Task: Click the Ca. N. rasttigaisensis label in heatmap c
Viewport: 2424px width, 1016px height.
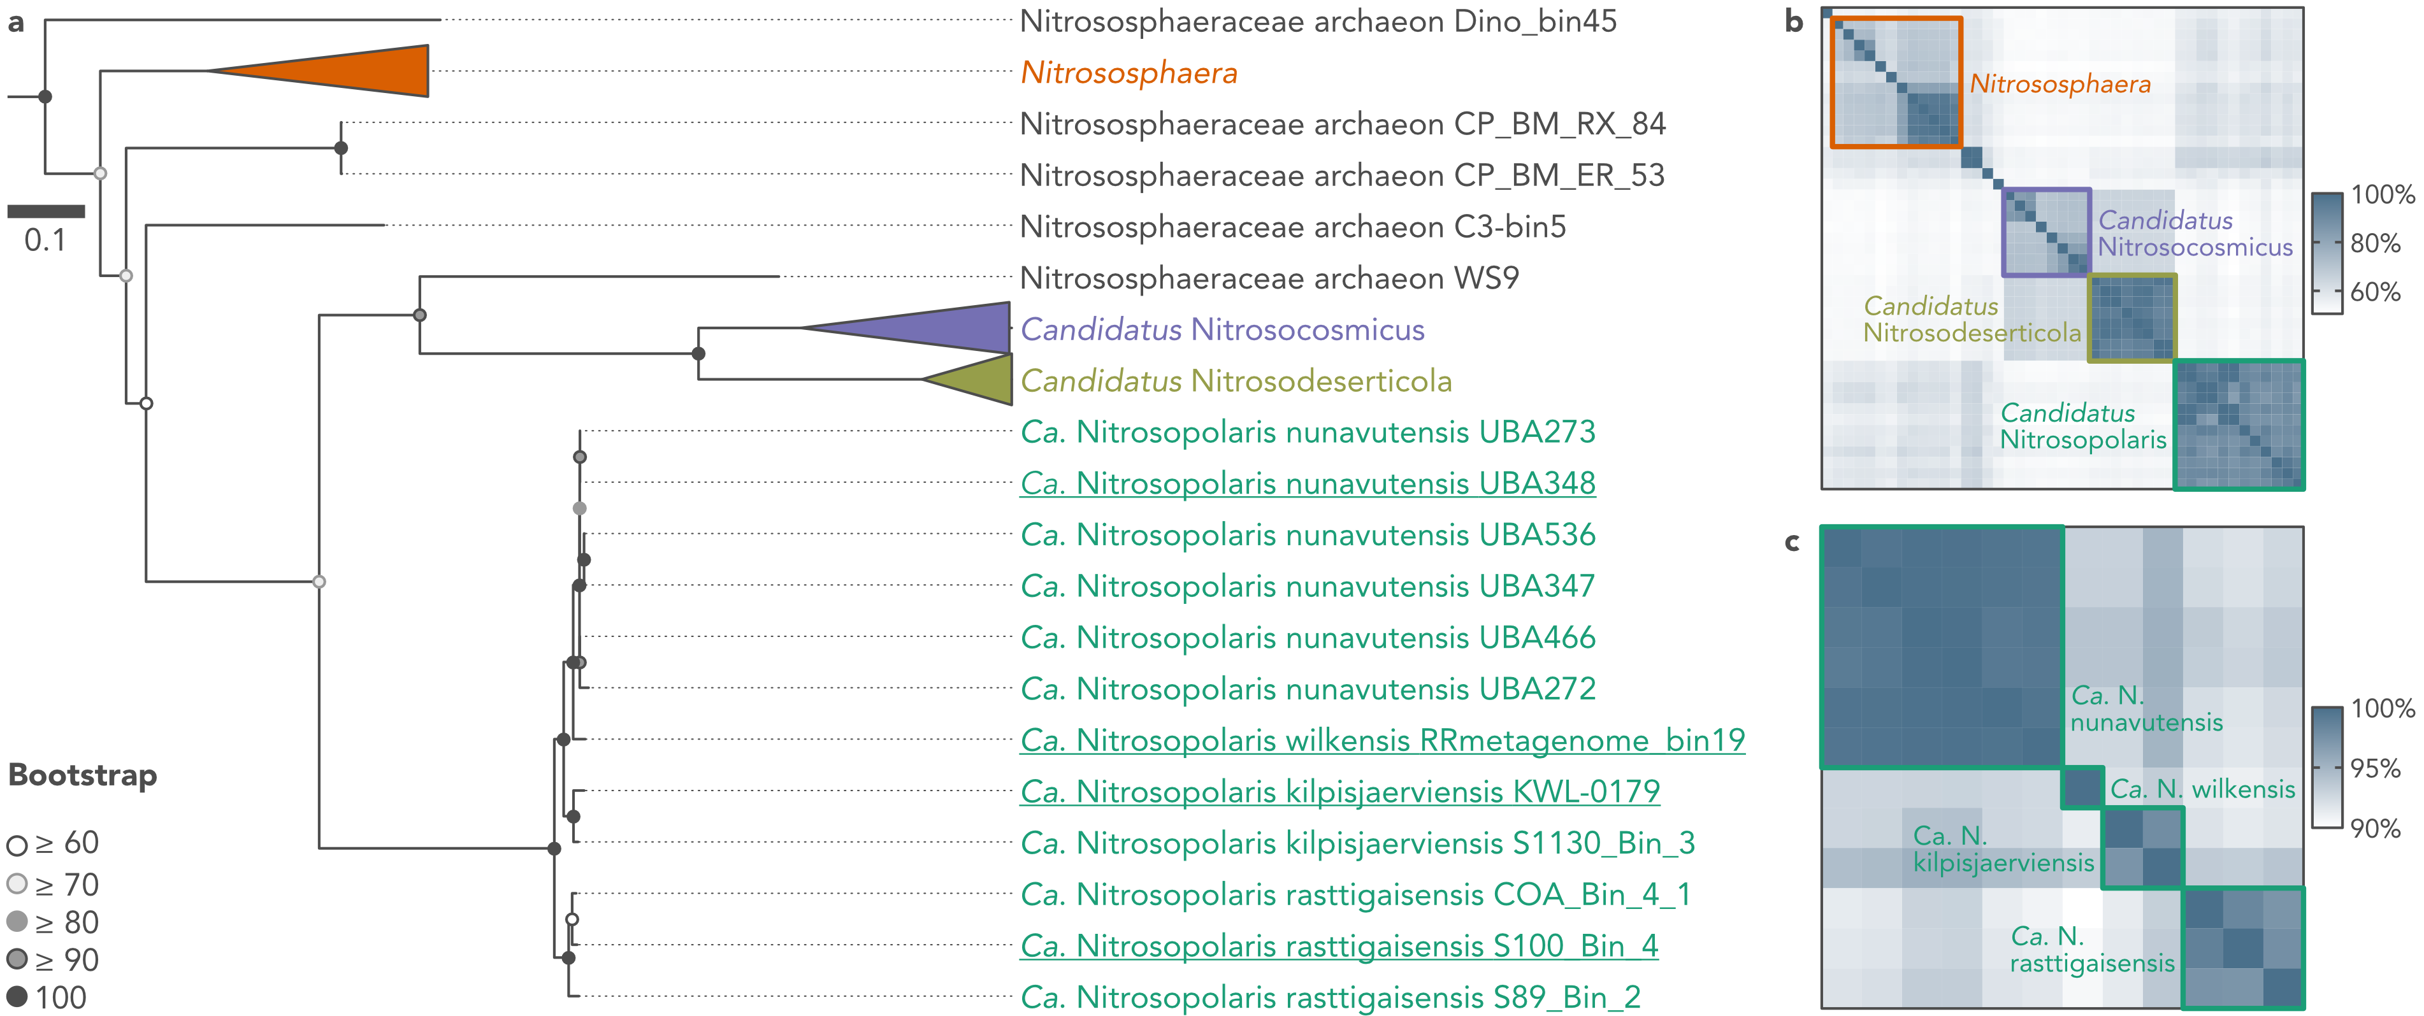Action: pyautogui.click(x=2093, y=949)
